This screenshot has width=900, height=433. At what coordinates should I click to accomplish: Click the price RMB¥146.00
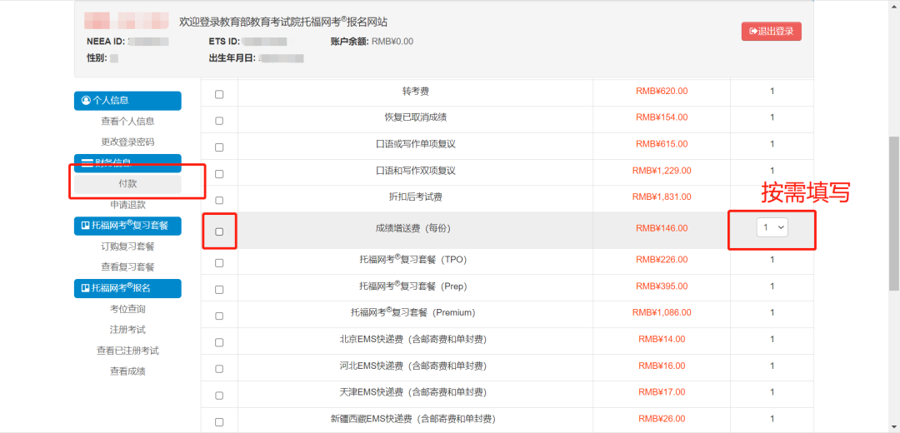tap(662, 227)
